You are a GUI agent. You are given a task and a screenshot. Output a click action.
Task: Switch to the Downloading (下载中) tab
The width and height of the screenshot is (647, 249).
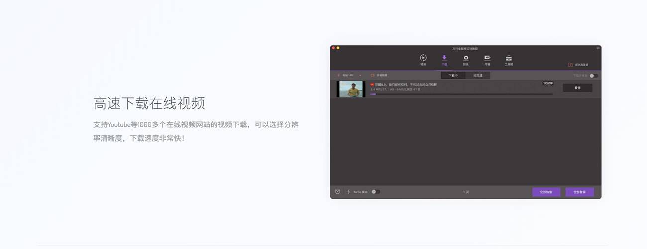point(453,76)
